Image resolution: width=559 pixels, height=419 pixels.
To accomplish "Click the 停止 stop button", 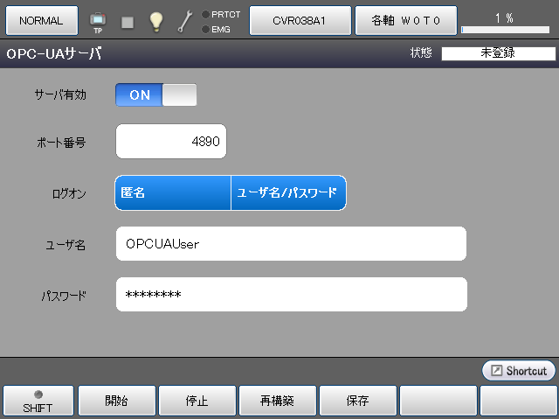I will coord(197,402).
